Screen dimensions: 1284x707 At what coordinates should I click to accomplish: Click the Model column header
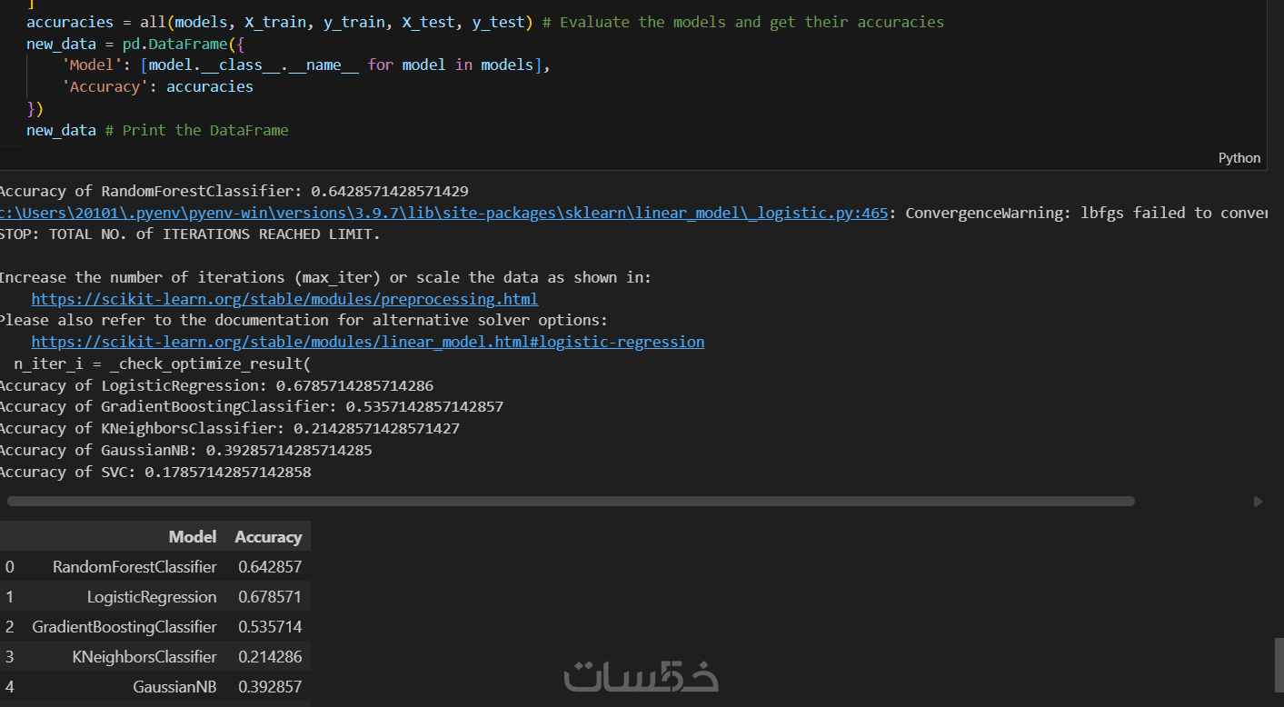point(193,537)
